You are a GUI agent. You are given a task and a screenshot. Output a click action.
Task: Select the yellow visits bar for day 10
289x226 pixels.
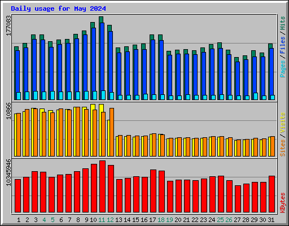[x=91, y=130]
